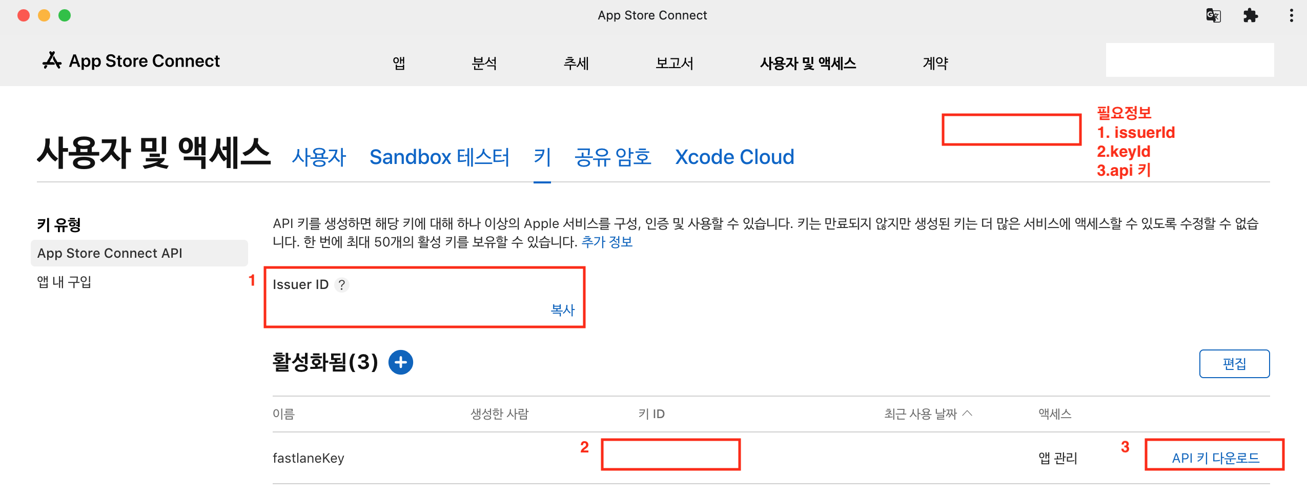Select the 키 tab

click(542, 157)
